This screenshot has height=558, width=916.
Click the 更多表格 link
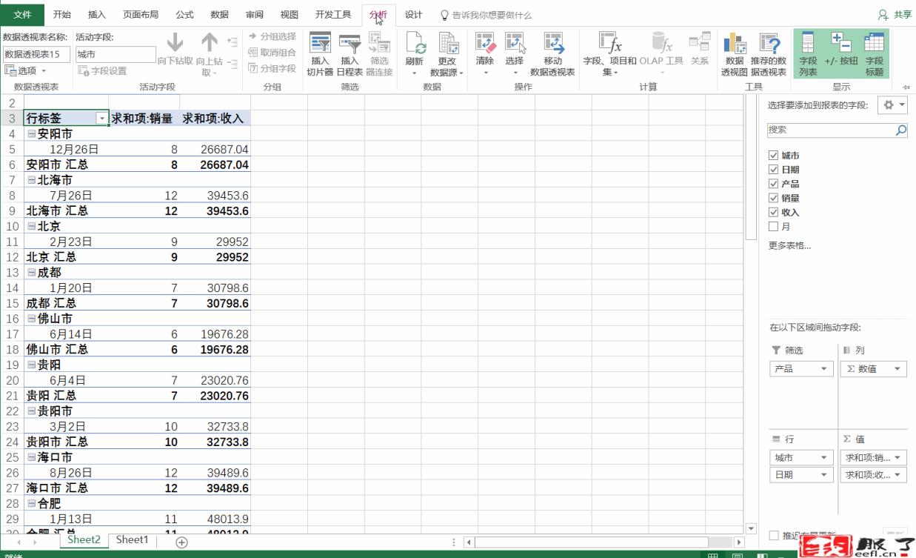point(789,246)
